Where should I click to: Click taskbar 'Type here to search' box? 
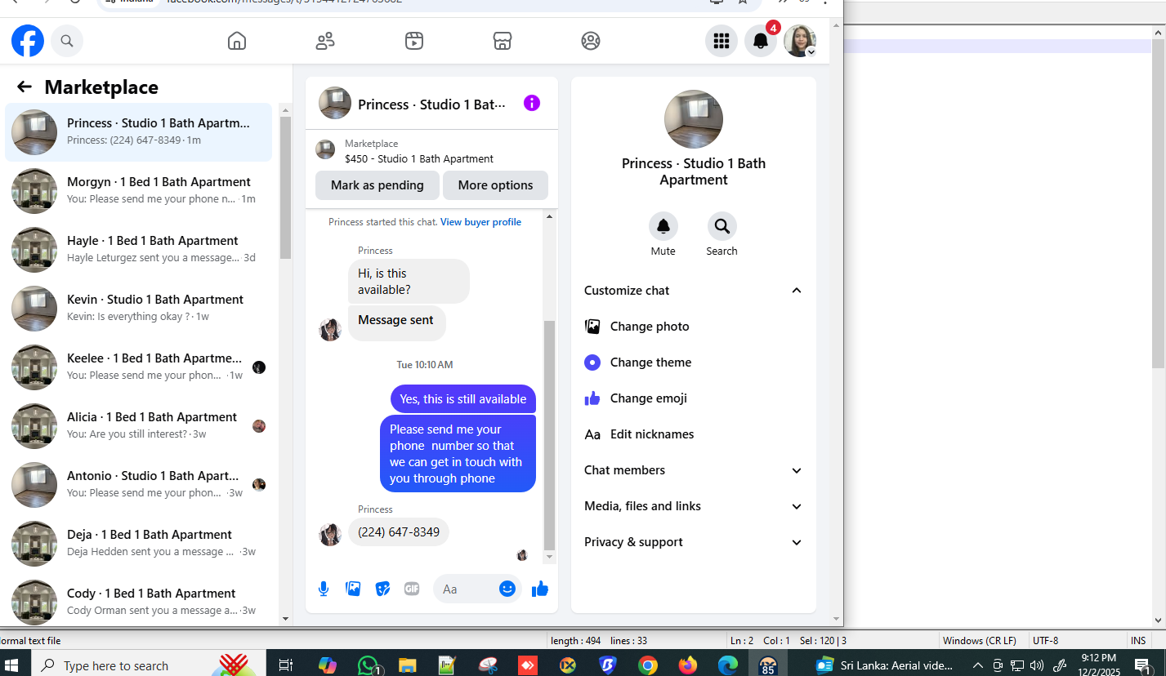pos(147,665)
